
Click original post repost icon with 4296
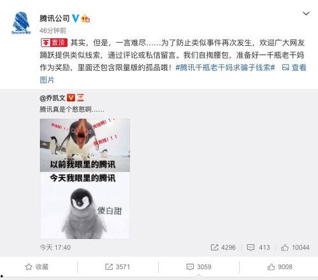[223, 248]
